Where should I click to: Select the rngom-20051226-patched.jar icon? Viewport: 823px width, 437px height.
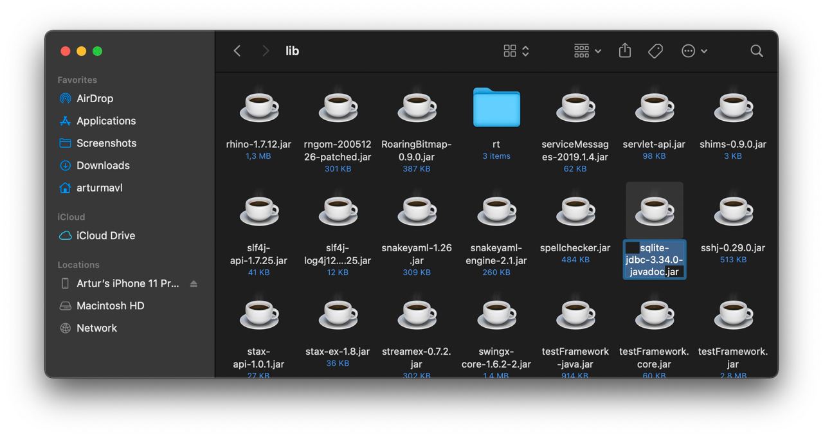click(338, 107)
